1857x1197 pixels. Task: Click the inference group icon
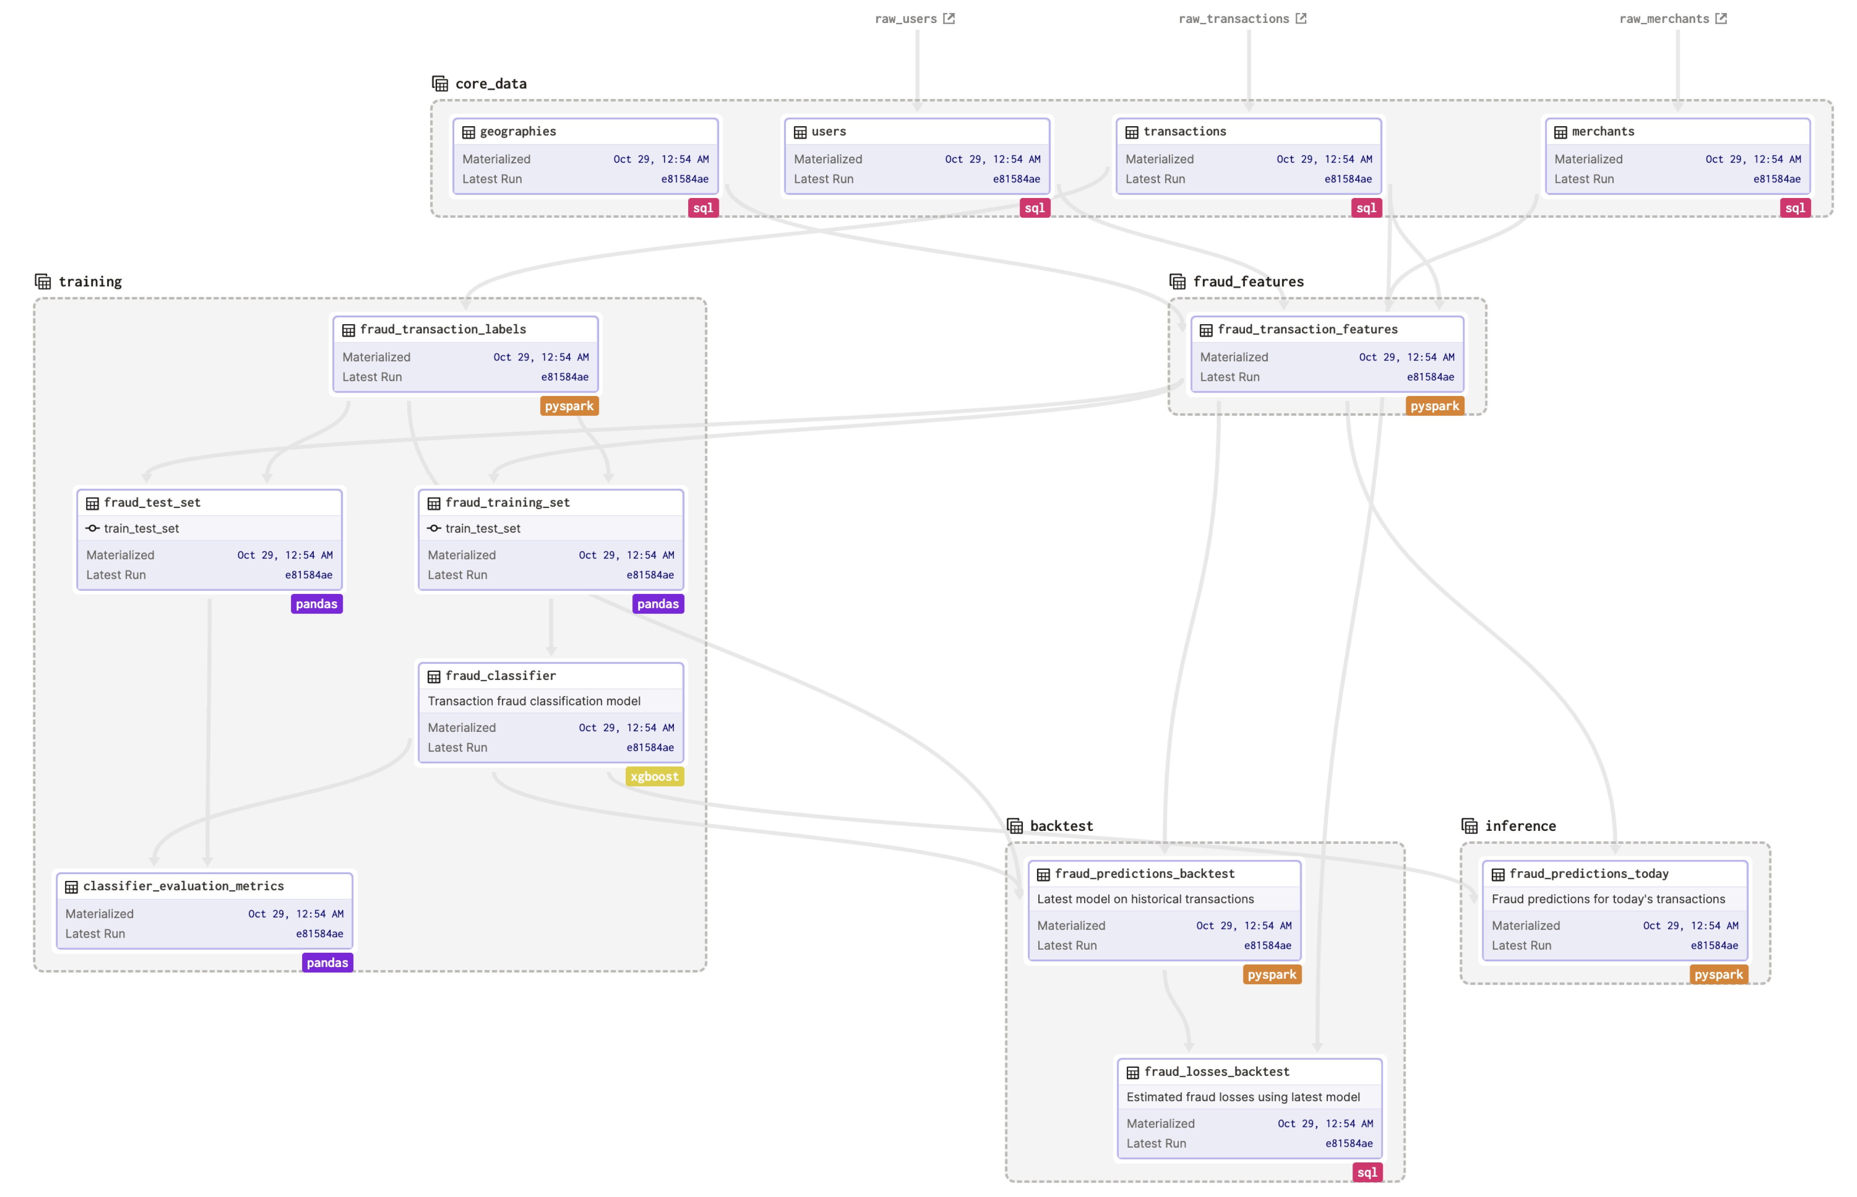[x=1469, y=826]
